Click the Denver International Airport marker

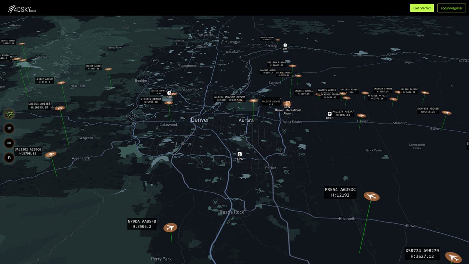click(288, 102)
